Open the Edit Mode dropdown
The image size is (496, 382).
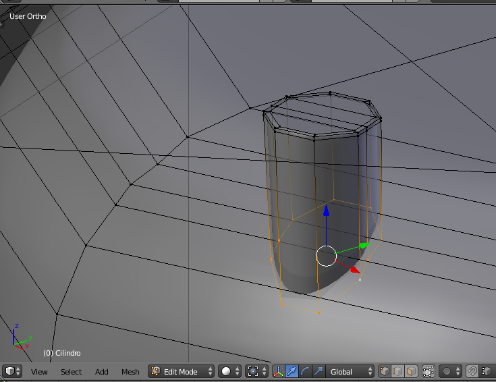pyautogui.click(x=182, y=371)
